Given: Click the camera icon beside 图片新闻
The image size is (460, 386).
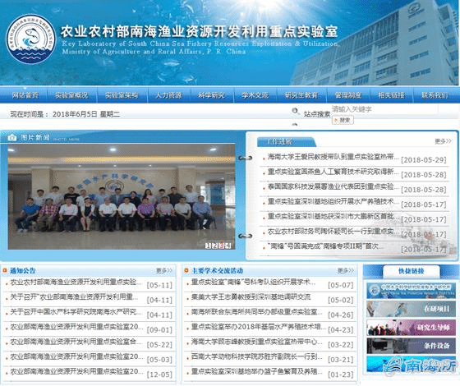Looking at the screenshot, I should click(x=12, y=137).
